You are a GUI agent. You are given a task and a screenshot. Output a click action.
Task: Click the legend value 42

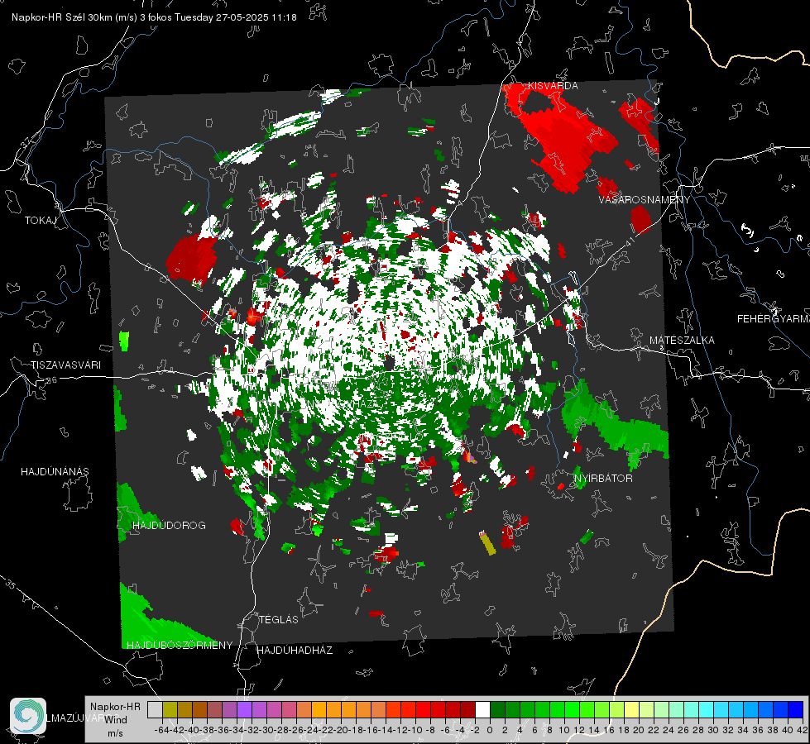pyautogui.click(x=803, y=730)
